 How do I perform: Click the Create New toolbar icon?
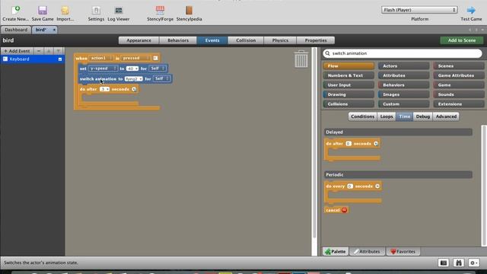pos(15,10)
